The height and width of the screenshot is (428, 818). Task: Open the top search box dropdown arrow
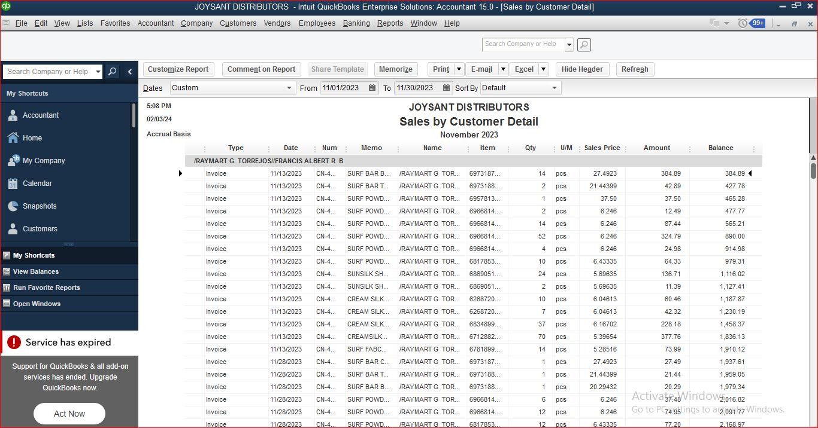(569, 45)
